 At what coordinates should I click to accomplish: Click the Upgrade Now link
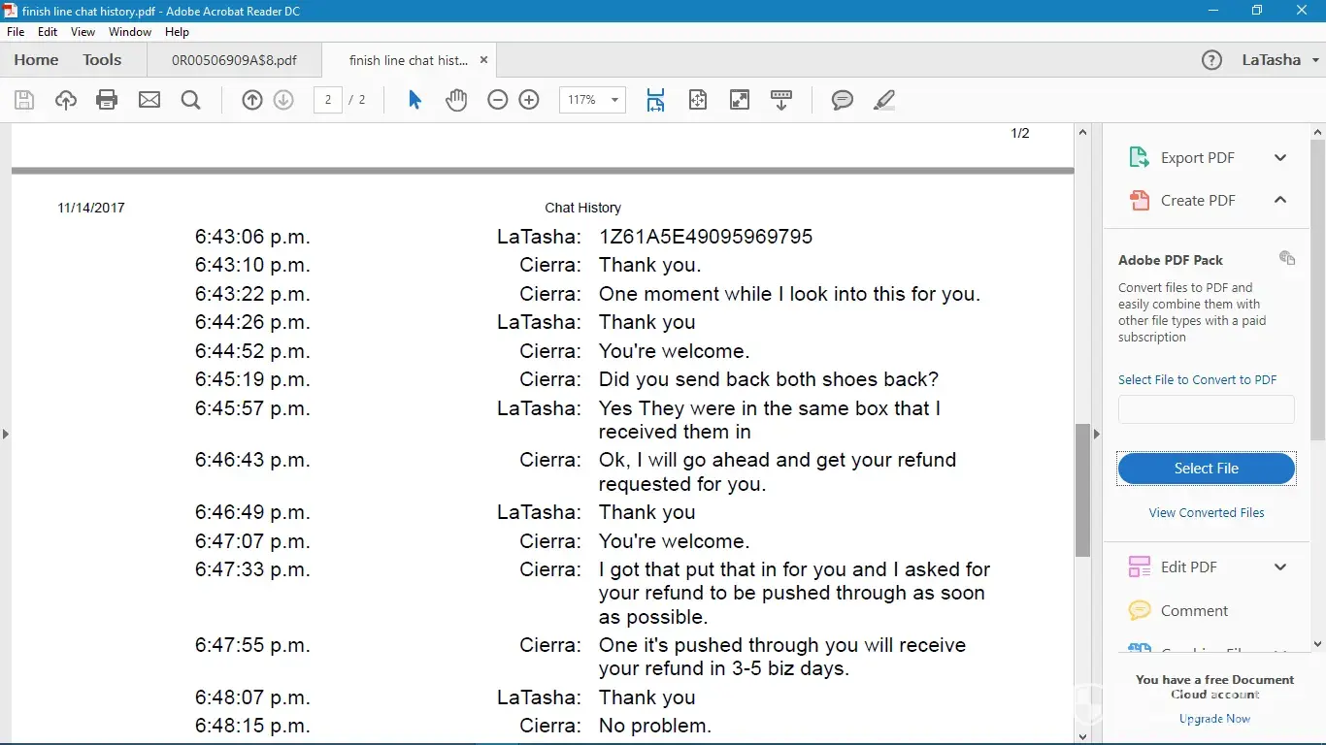[x=1214, y=719]
